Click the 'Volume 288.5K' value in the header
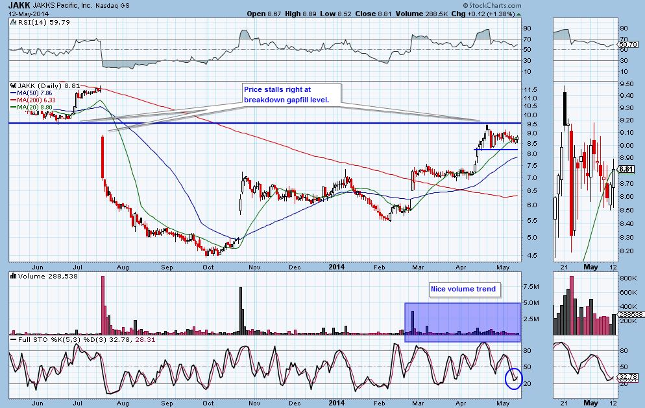645x408 pixels. point(422,14)
